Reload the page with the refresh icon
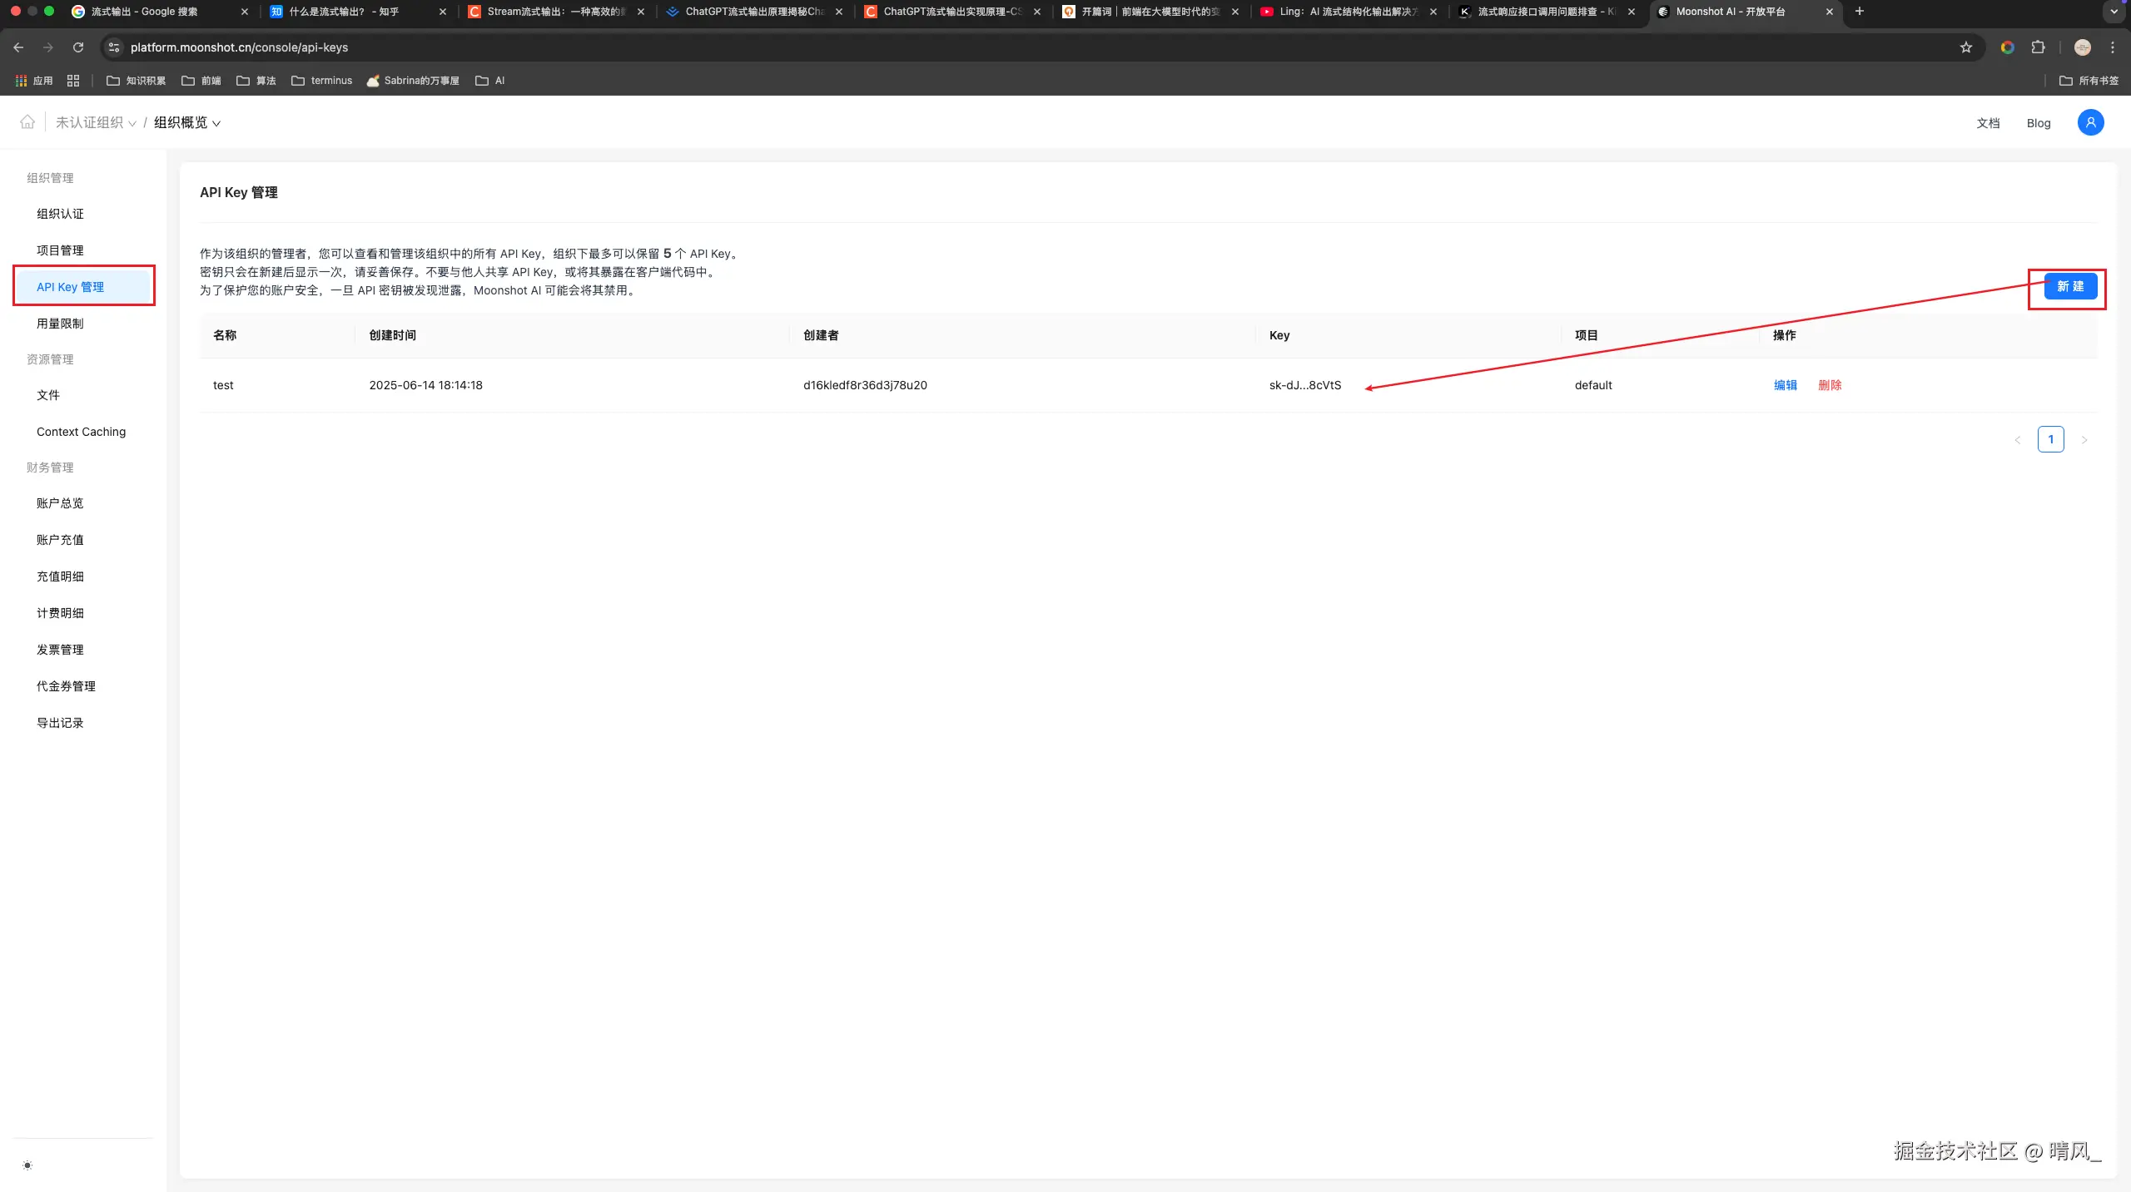This screenshot has height=1192, width=2131. [x=78, y=47]
